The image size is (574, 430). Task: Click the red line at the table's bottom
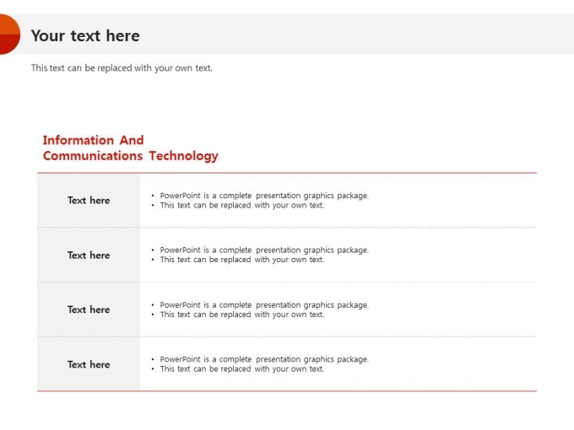click(x=287, y=391)
